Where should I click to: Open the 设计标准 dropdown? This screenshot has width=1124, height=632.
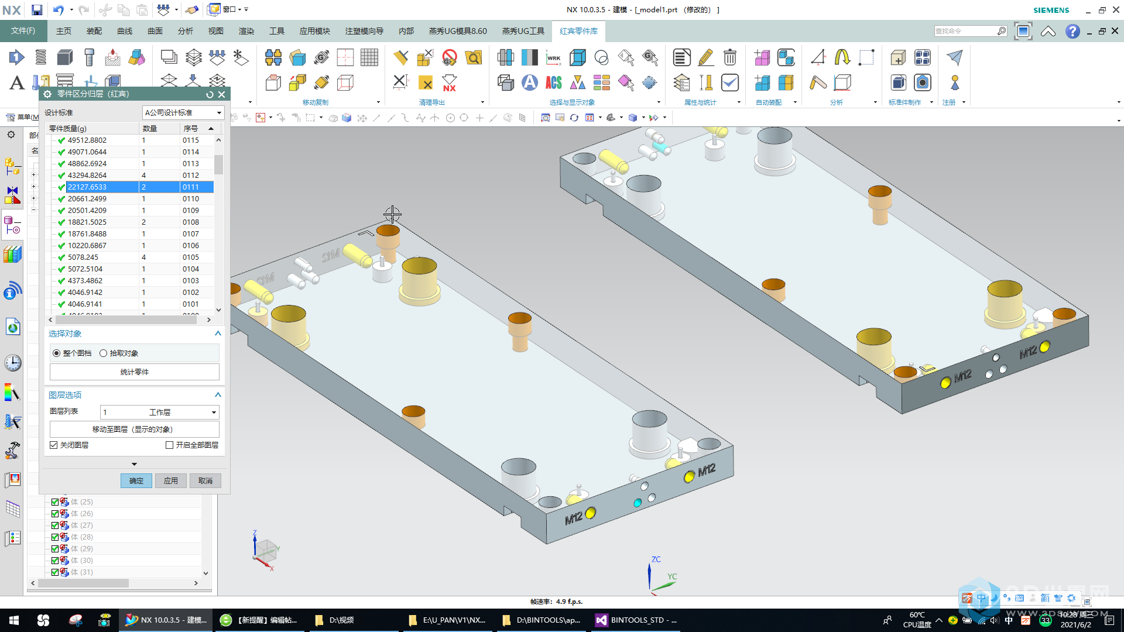pos(183,112)
